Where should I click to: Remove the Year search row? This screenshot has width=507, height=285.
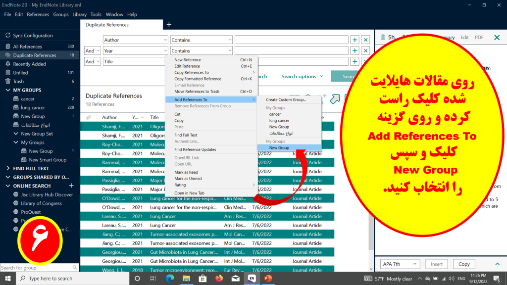[366, 51]
